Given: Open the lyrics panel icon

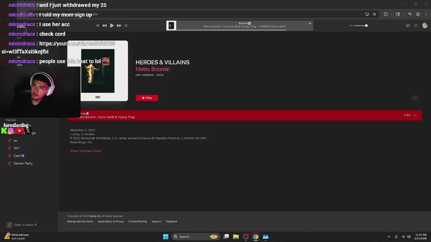Looking at the screenshot, I should (x=408, y=26).
